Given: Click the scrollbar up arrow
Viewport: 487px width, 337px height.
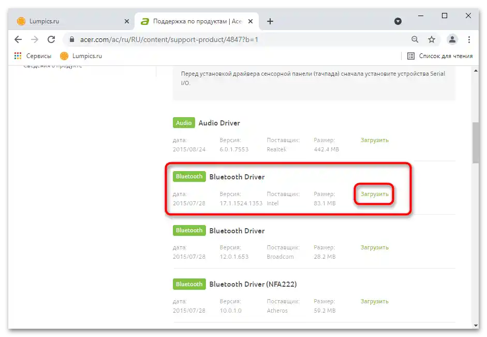Looking at the screenshot, I should (x=476, y=71).
